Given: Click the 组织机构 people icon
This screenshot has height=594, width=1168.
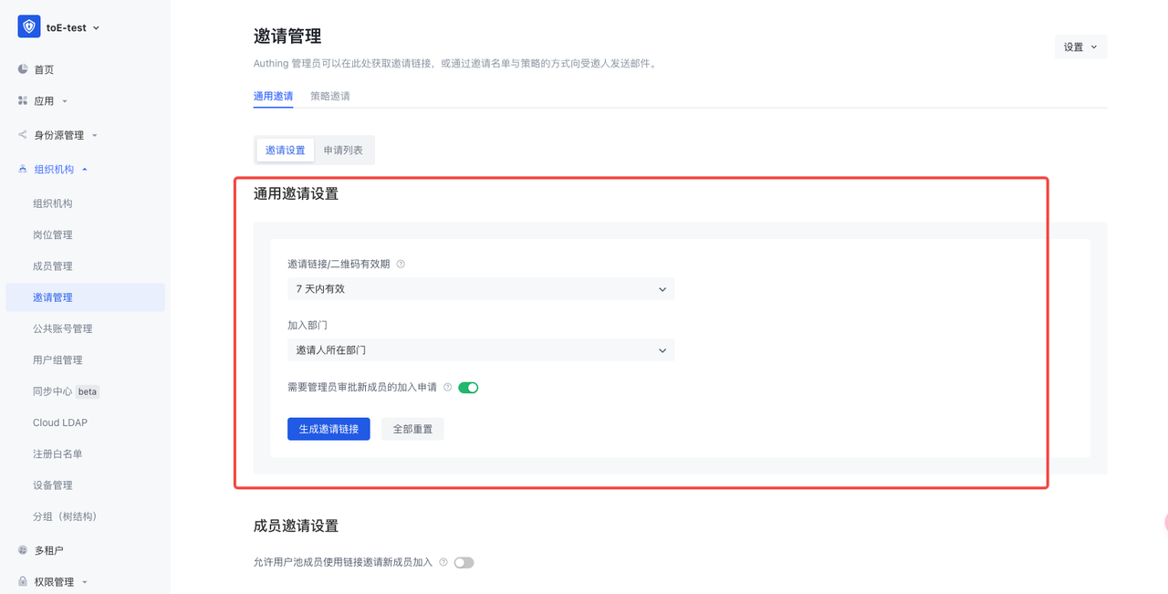Looking at the screenshot, I should point(23,169).
